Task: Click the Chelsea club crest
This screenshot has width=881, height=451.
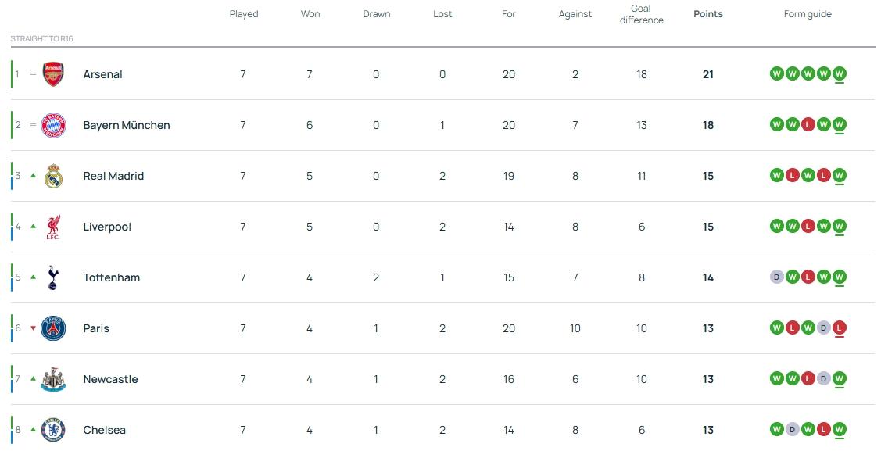Action: [53, 430]
